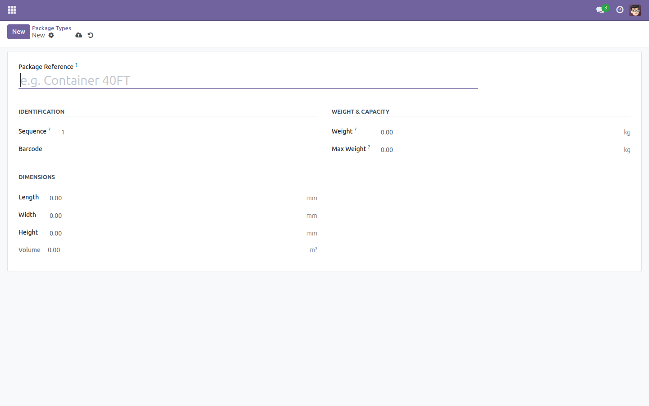The width and height of the screenshot is (649, 406).
Task: Click the New button
Action: pyautogui.click(x=18, y=32)
